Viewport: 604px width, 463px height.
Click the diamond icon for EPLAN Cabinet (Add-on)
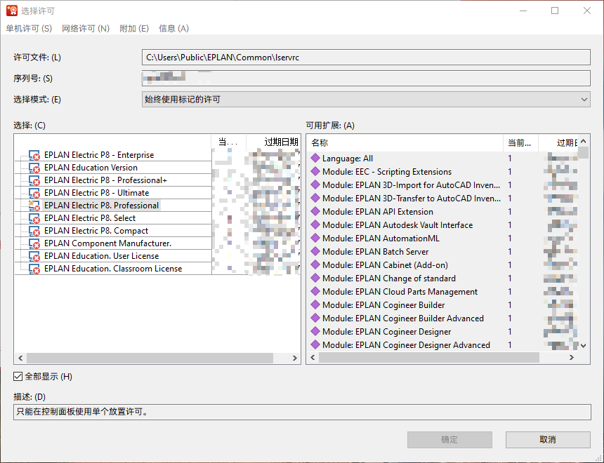click(315, 264)
